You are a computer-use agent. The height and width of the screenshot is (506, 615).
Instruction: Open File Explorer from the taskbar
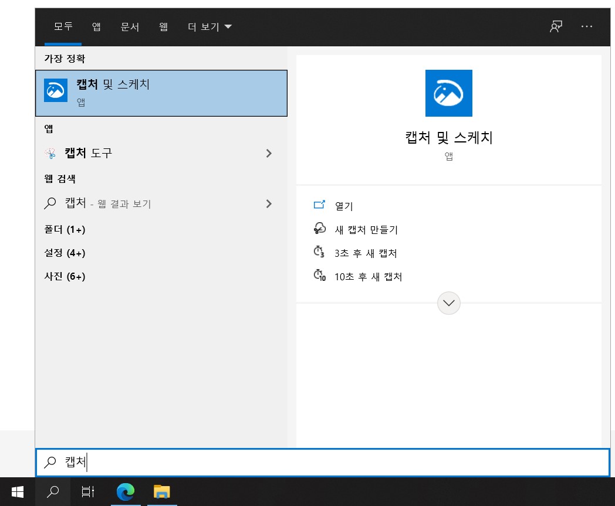161,491
